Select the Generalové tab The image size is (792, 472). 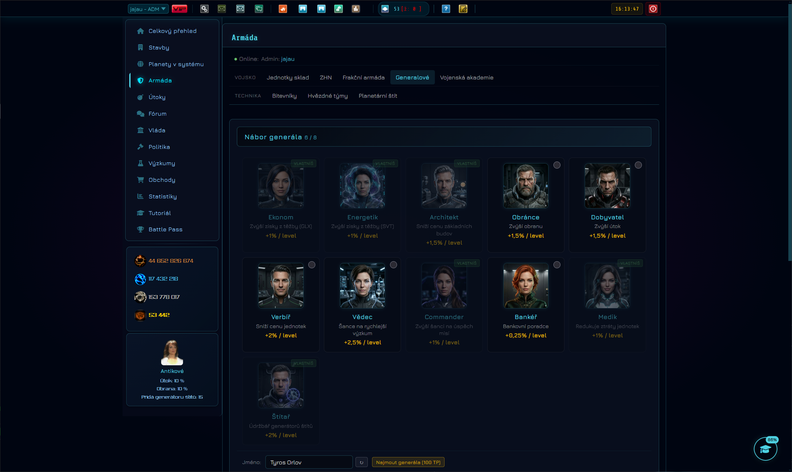(412, 77)
